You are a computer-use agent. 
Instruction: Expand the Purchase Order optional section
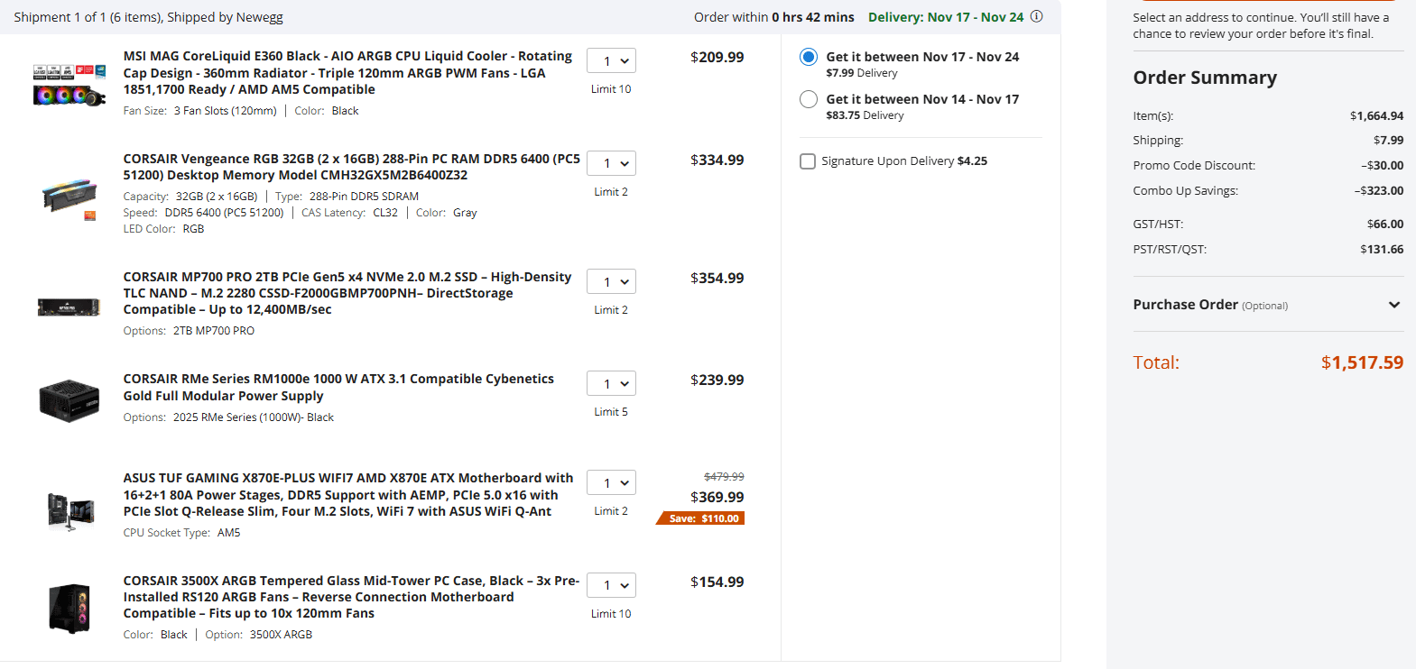(1394, 305)
